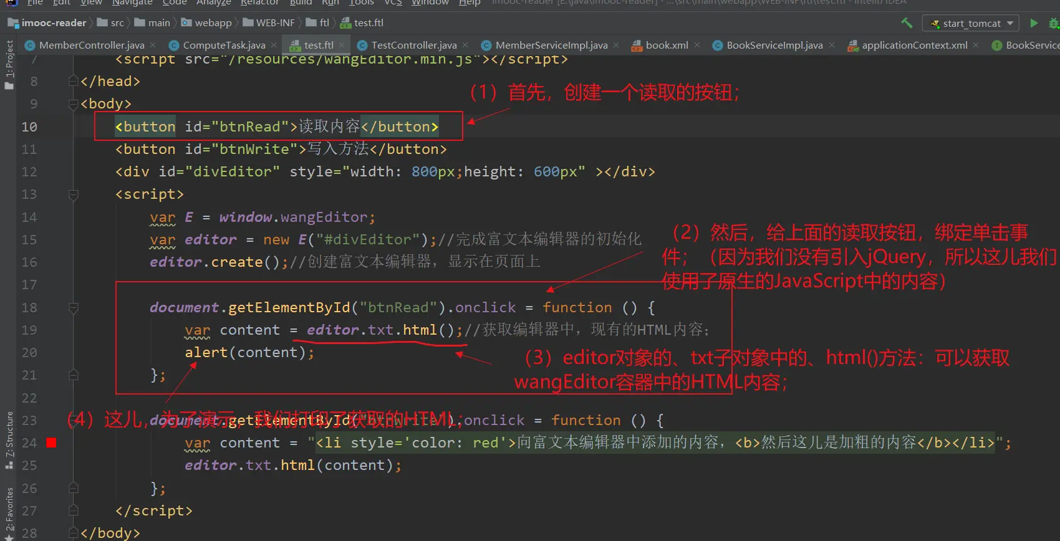Collapse the body tag on line 9
Image resolution: width=1060 pixels, height=541 pixels.
(73, 104)
